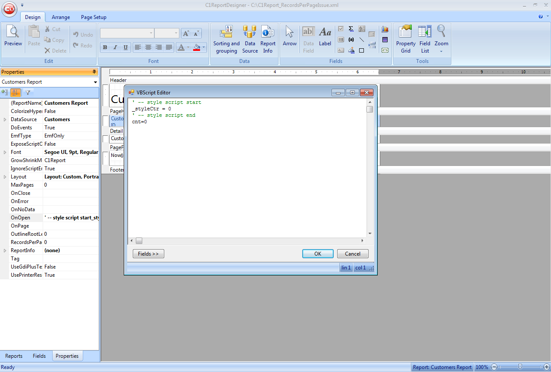Align text left

coord(138,47)
